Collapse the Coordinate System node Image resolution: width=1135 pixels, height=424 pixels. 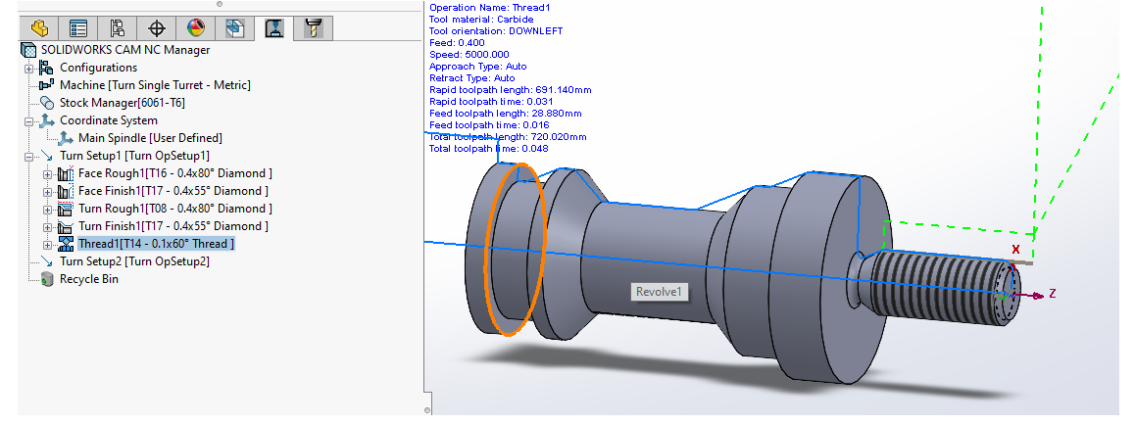(x=29, y=120)
